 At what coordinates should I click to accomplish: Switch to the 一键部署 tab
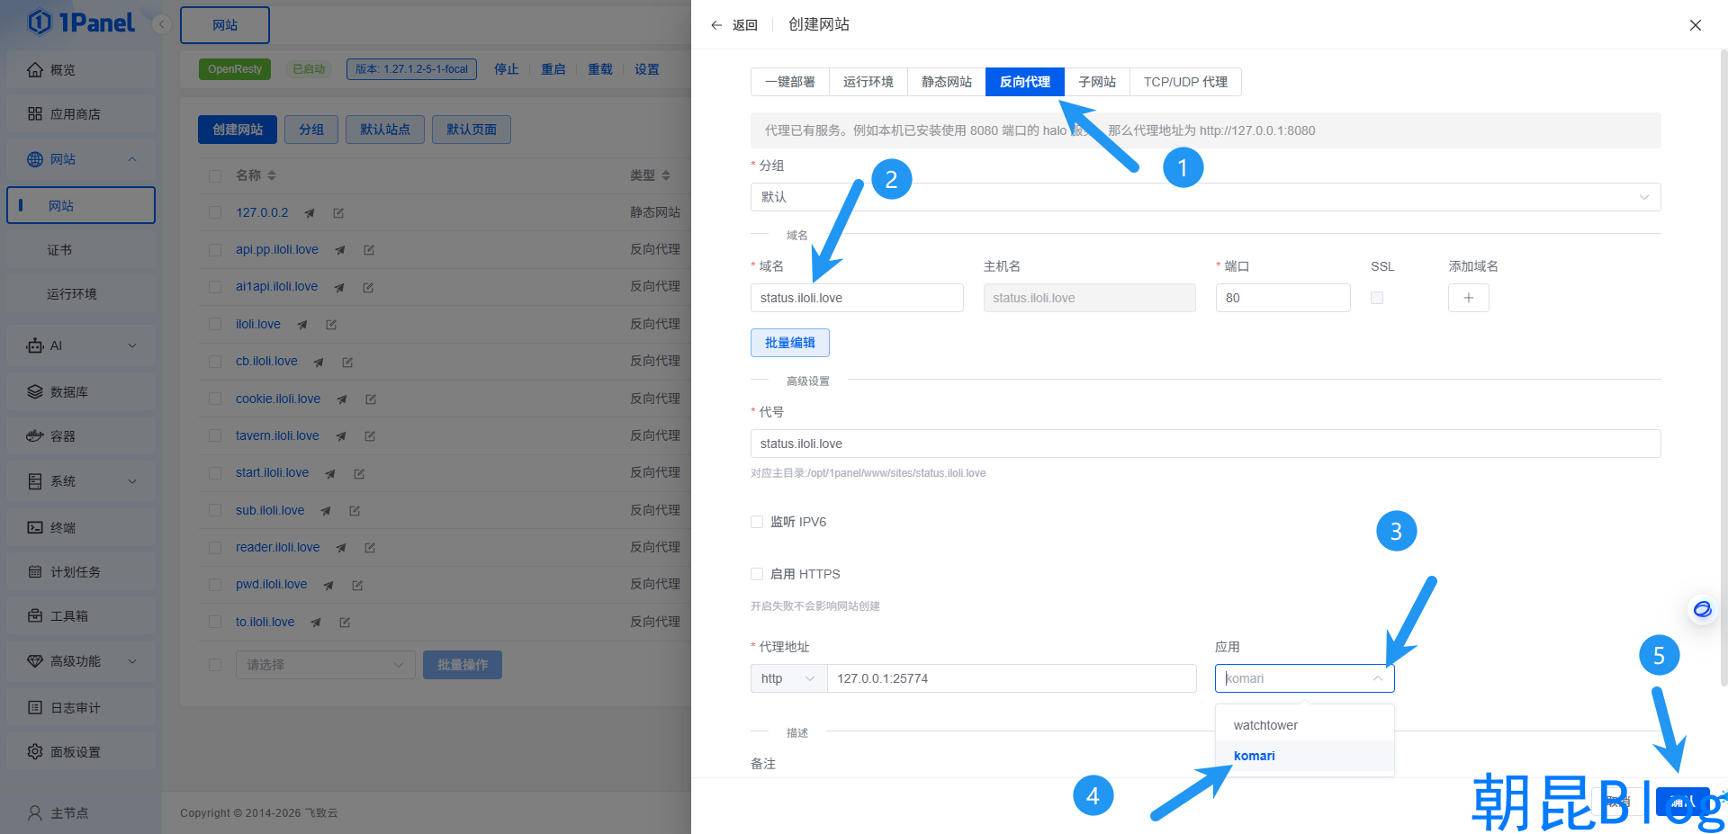tap(790, 82)
